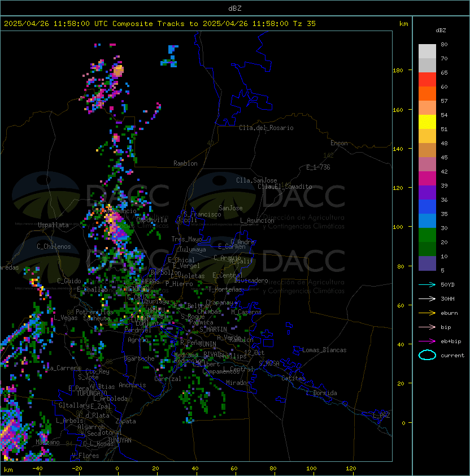Click the blue echo cluster near top center

pos(171,56)
